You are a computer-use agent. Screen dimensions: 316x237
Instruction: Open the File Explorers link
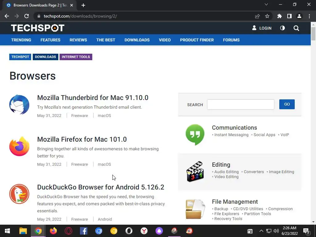coord(227,214)
